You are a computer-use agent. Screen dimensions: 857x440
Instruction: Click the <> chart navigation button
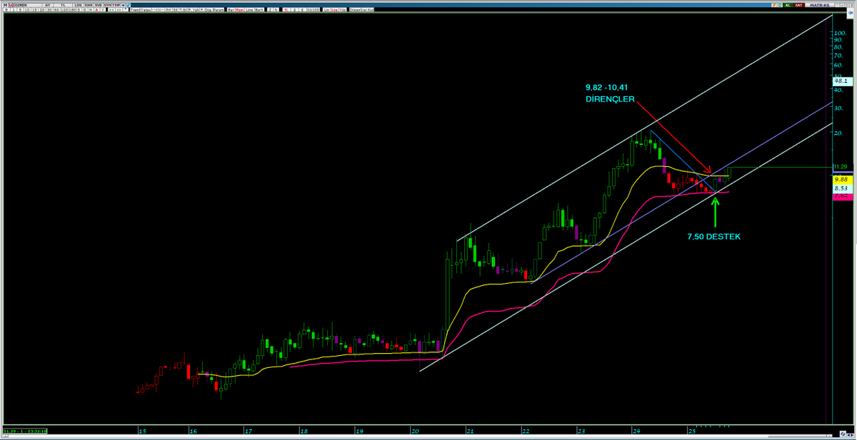click(x=119, y=9)
